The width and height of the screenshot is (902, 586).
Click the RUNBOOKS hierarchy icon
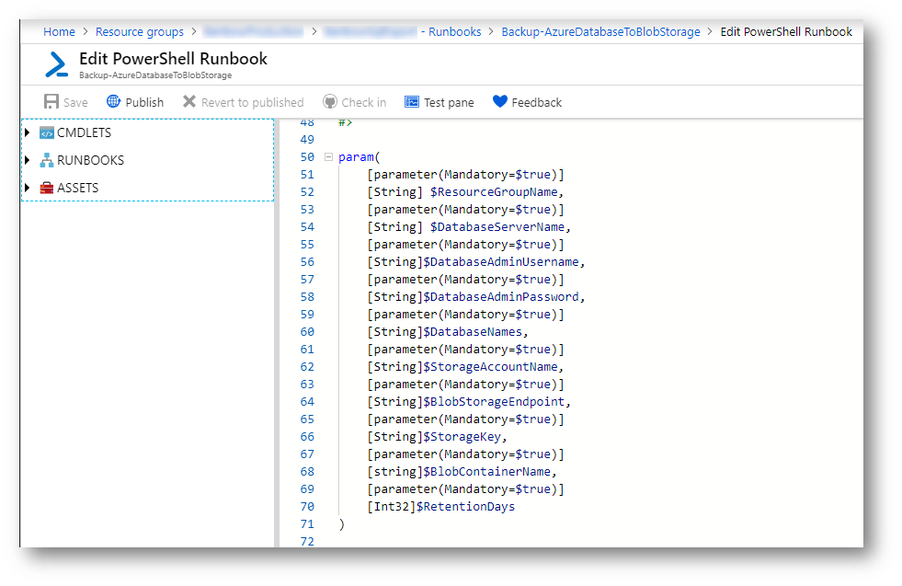click(x=47, y=161)
